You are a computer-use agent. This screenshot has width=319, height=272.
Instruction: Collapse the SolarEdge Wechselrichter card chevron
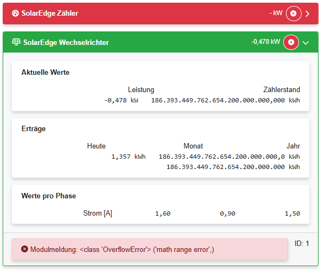pos(305,43)
